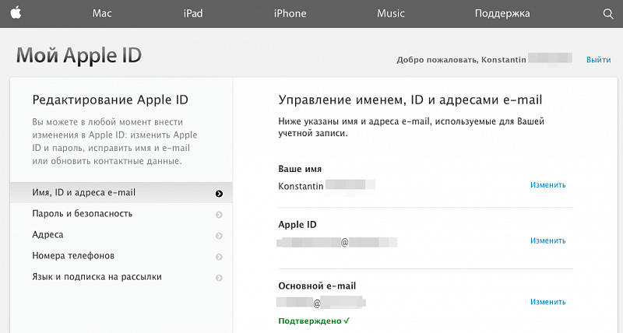Select Пароль и безопасность in sidebar
This screenshot has height=333, width=623.
83,214
